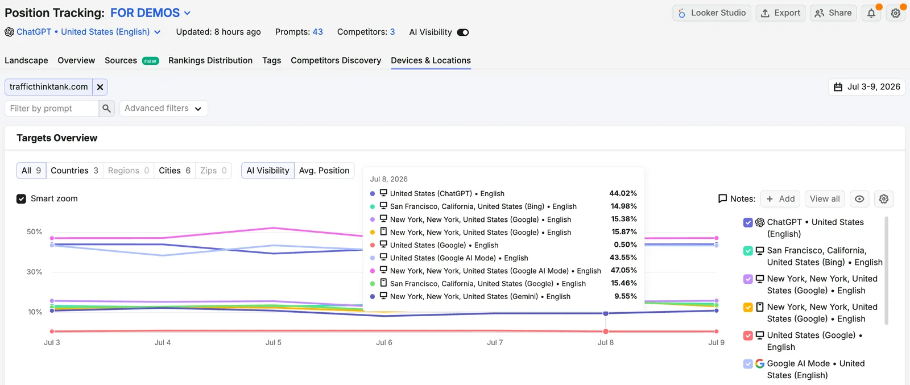Image resolution: width=910 pixels, height=385 pixels.
Task: Click the Looker Studio button
Action: (712, 13)
